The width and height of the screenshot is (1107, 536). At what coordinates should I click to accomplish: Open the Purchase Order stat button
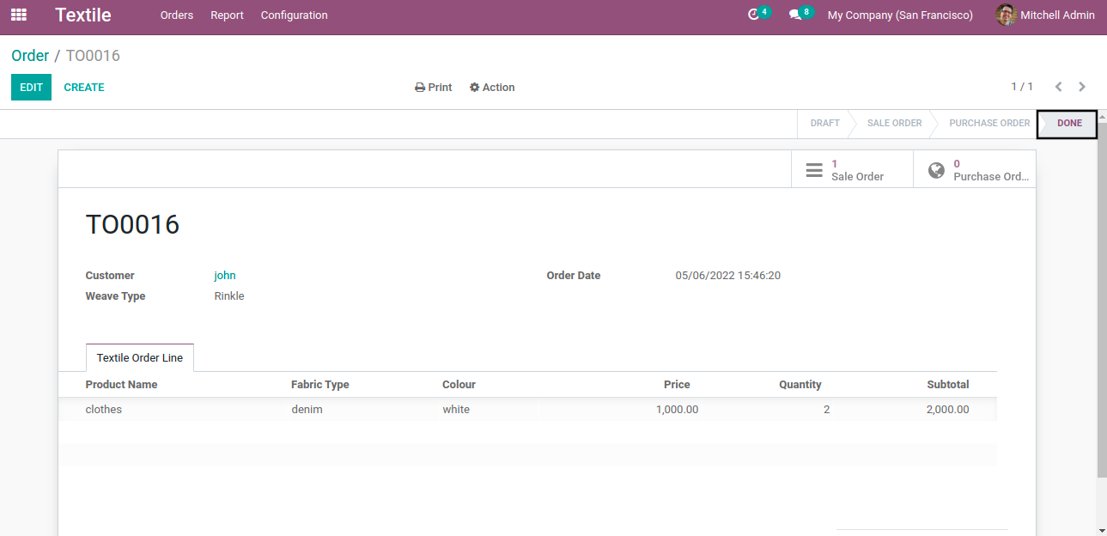[974, 169]
